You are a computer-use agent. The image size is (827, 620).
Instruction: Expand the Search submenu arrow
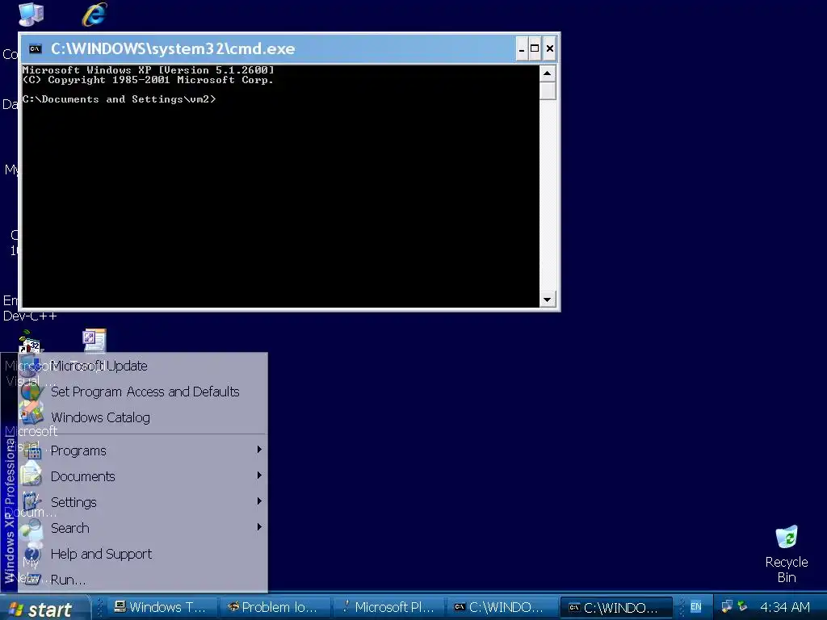[x=259, y=526]
